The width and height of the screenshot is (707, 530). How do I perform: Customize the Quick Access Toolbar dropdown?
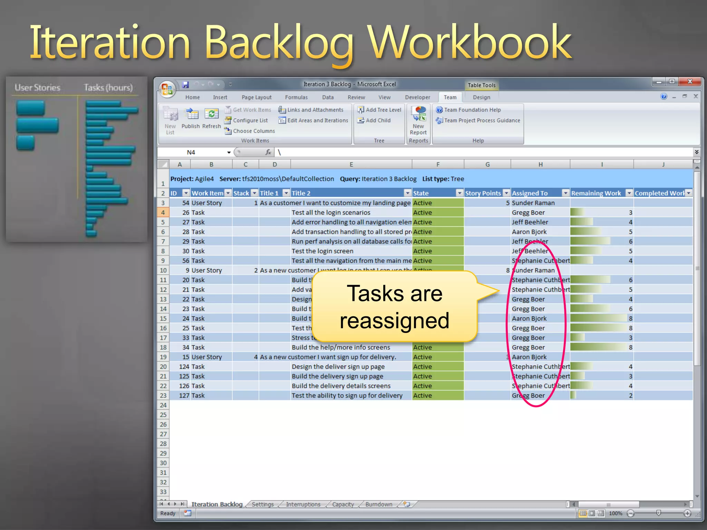[x=230, y=84]
